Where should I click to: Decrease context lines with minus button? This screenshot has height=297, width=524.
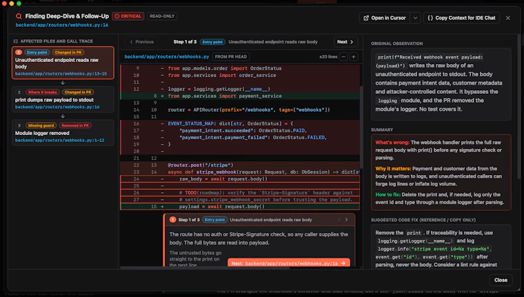coord(343,57)
